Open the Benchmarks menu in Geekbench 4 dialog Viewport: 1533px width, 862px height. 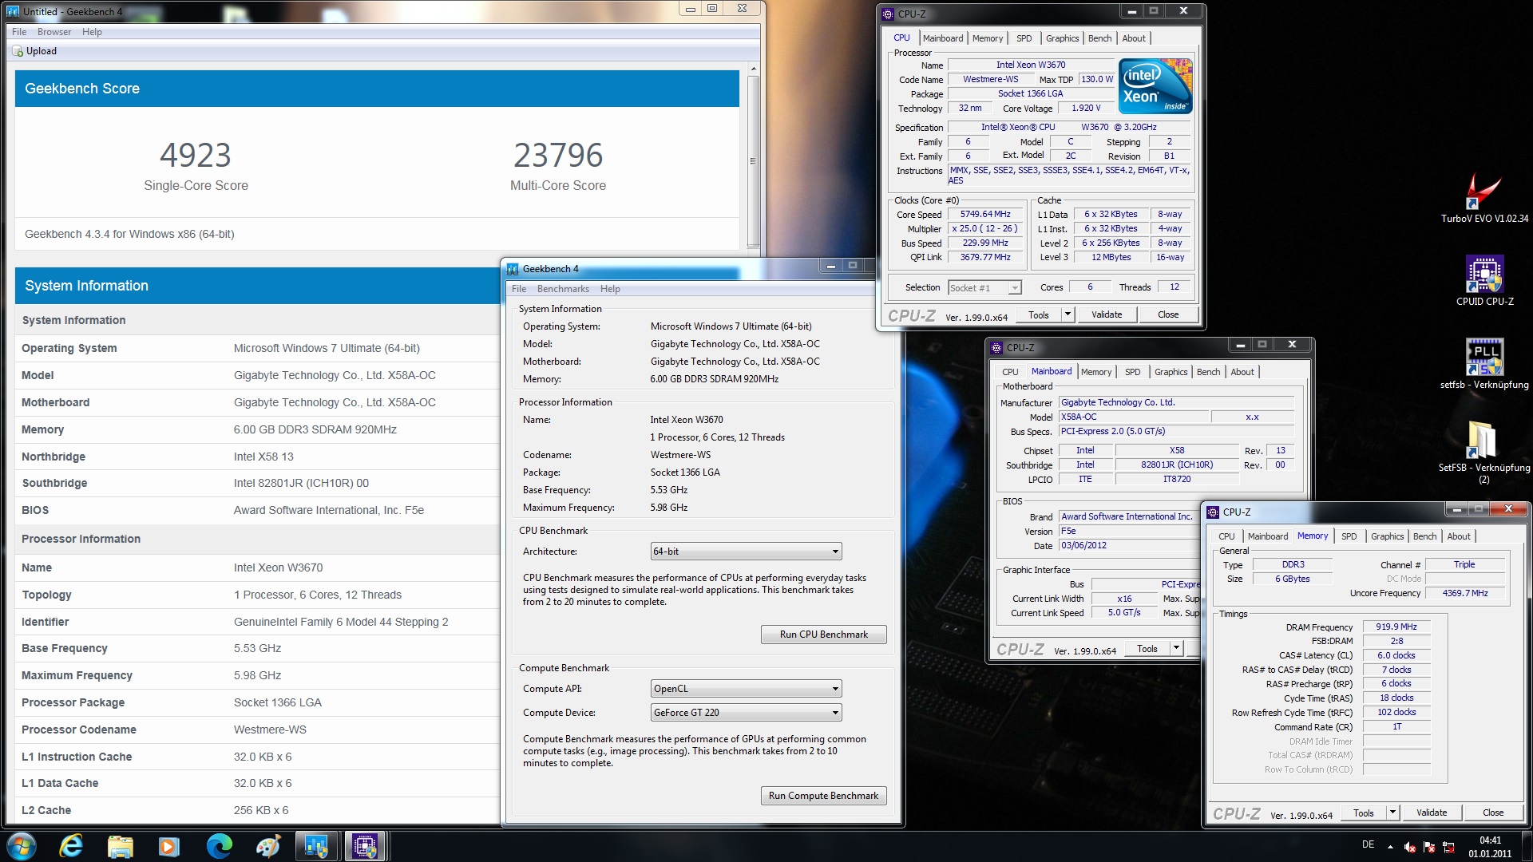pyautogui.click(x=563, y=289)
